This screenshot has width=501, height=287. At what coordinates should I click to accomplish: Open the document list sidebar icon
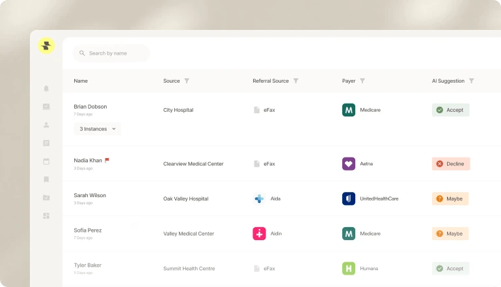coord(46,143)
